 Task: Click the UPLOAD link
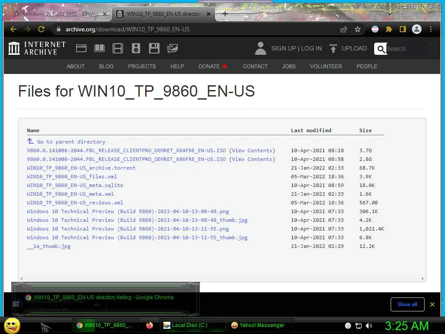pos(348,48)
